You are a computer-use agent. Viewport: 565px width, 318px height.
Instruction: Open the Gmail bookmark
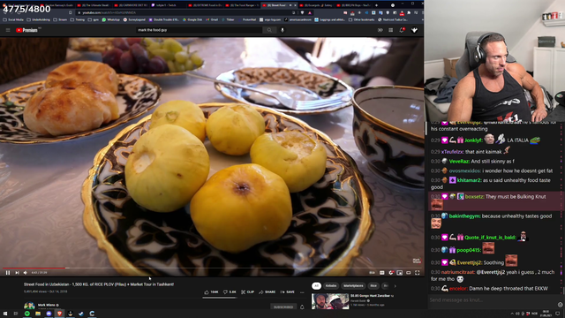pos(212,19)
